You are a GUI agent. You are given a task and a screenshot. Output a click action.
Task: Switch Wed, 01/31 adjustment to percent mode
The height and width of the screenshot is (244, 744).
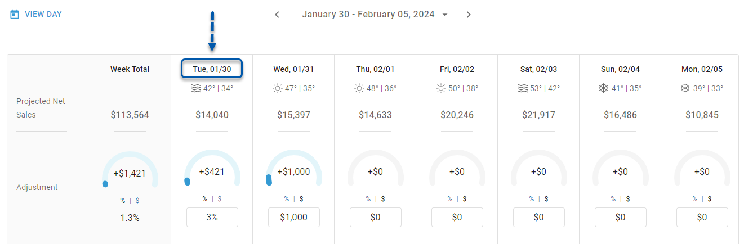tap(286, 198)
